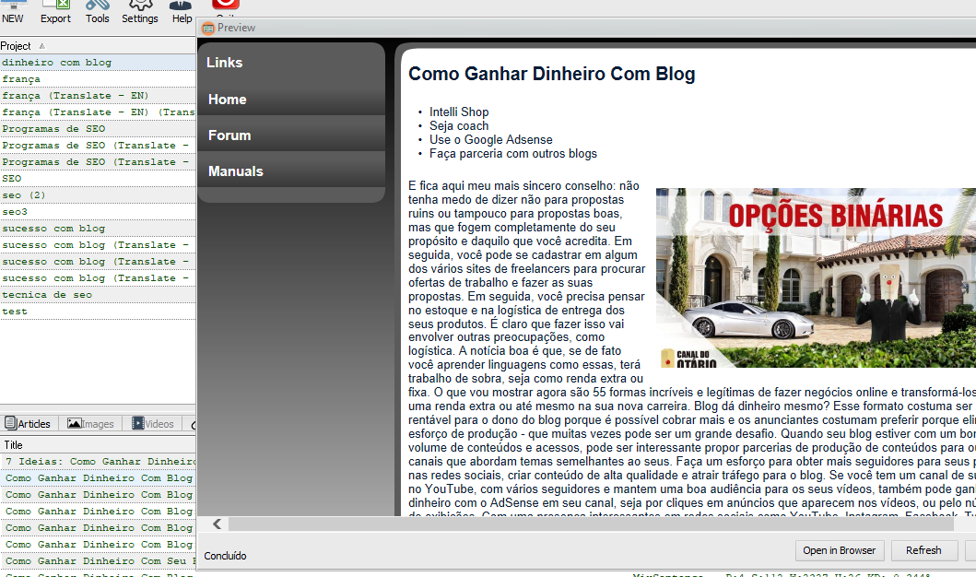Open the Manuals link in preview sidebar
The image size is (976, 577).
pyautogui.click(x=236, y=171)
